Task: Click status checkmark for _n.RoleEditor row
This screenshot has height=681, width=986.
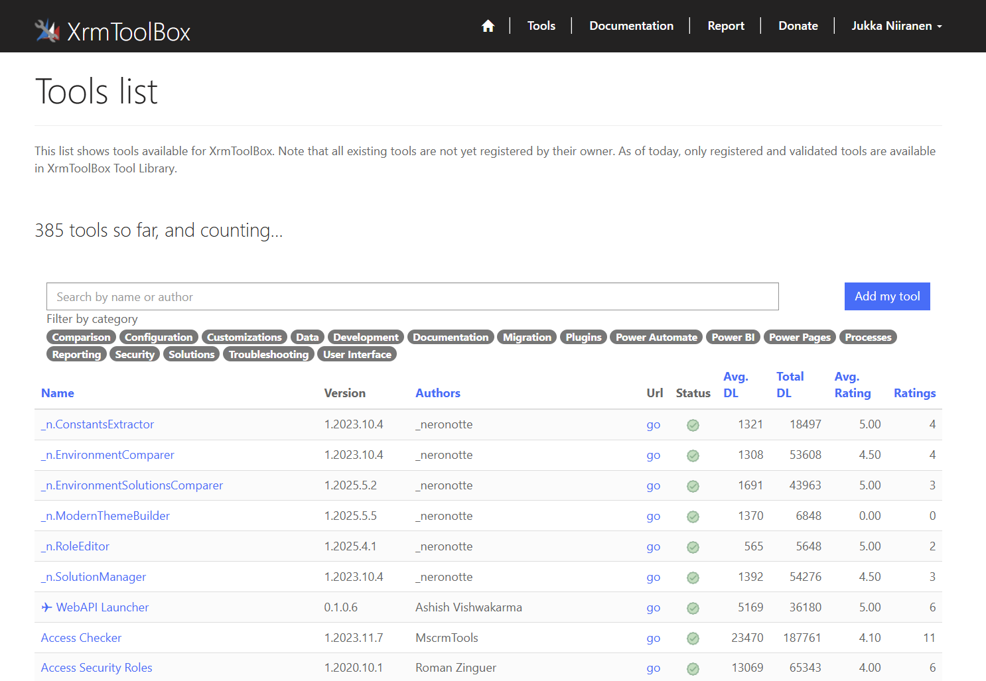Action: pos(693,547)
